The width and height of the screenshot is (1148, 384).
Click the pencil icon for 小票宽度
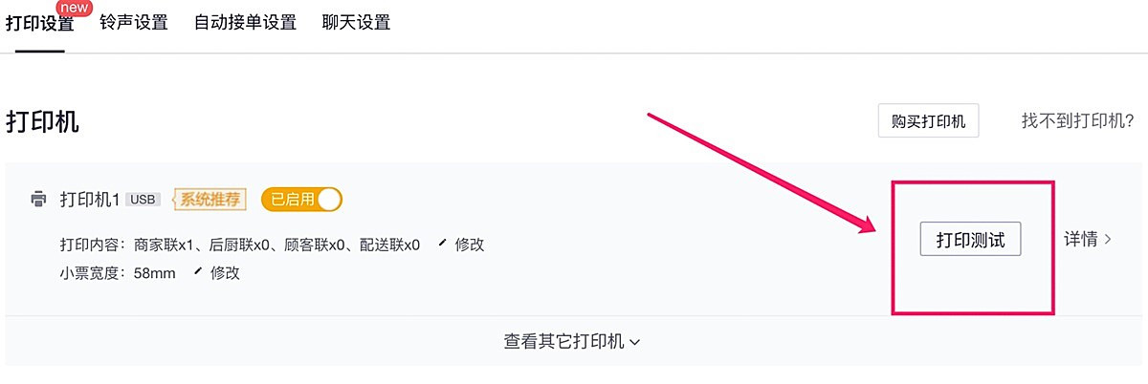198,272
